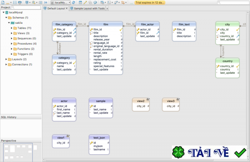Click the query builder checklist icon
The height and width of the screenshot is (162, 250).
116,2
